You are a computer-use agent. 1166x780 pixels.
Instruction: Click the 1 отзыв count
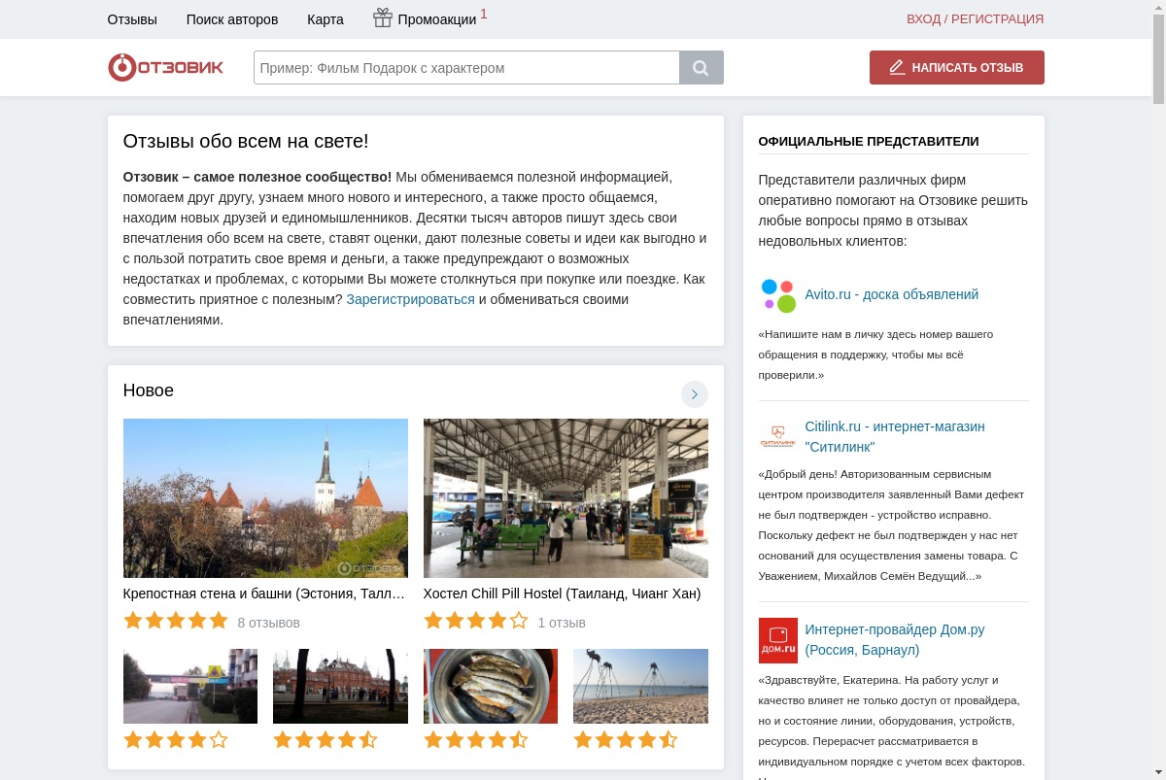(x=562, y=623)
